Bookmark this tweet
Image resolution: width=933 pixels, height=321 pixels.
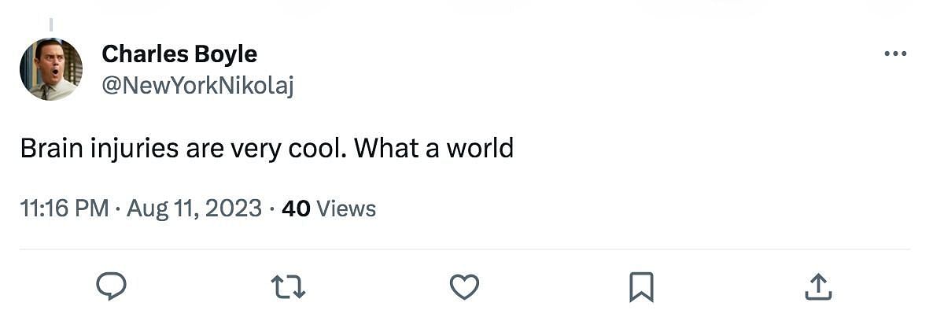click(641, 286)
